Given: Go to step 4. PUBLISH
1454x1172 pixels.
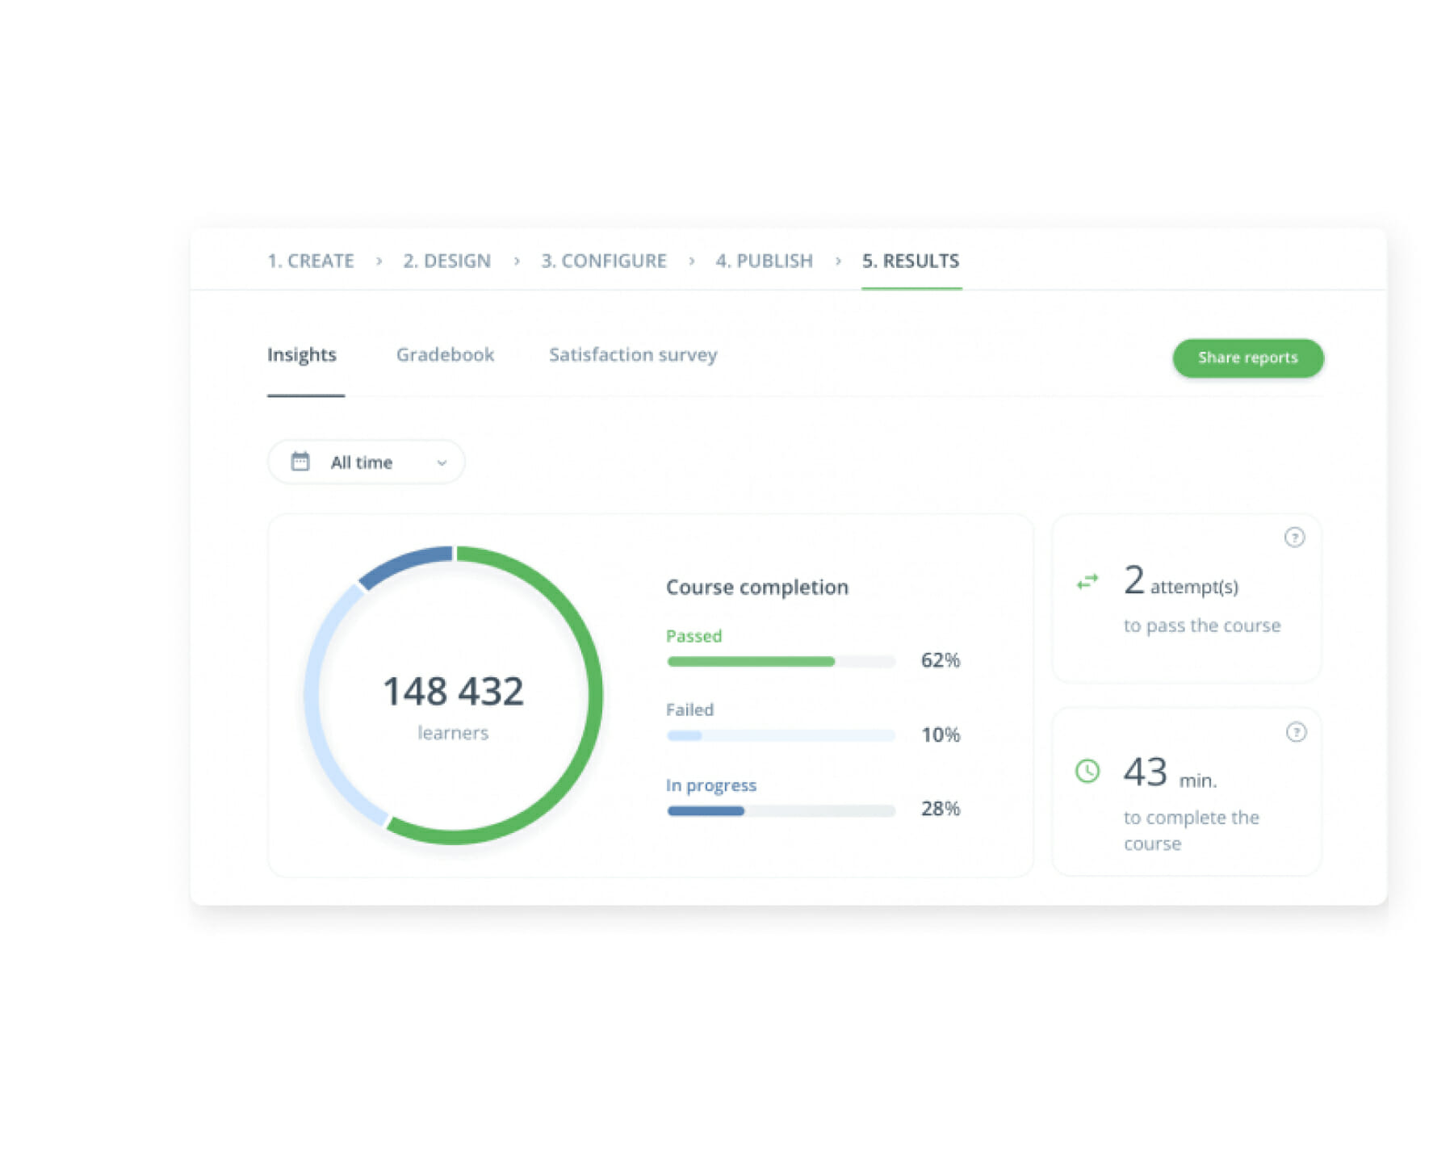Looking at the screenshot, I should point(765,261).
